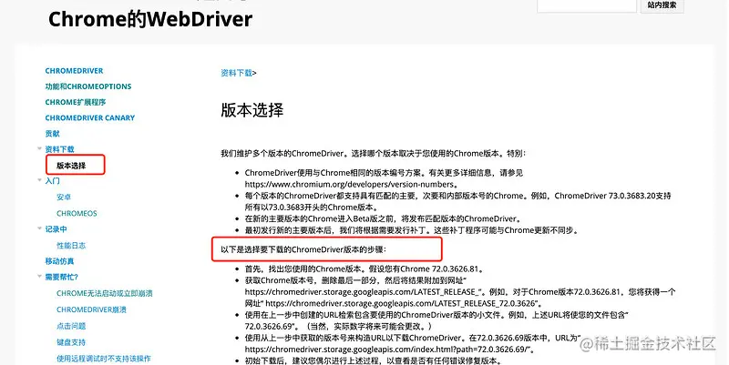Open the 记录中 sidebar link
729x365 pixels.
[x=56, y=229]
